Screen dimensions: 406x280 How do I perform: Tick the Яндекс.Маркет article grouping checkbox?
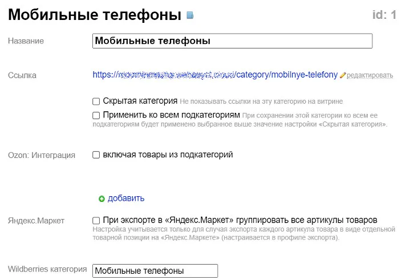click(x=96, y=220)
